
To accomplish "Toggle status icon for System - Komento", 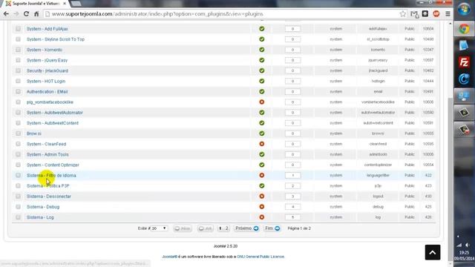I will [262, 50].
